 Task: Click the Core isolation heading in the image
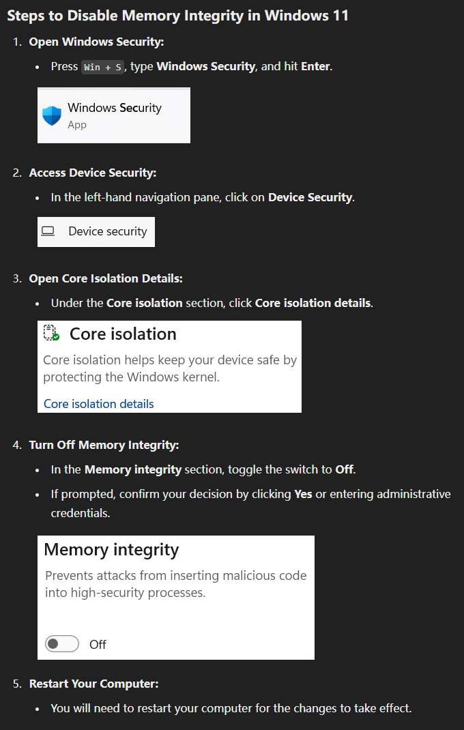pos(123,334)
